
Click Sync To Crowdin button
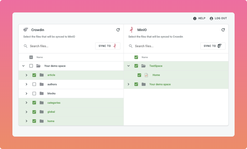(x=213, y=46)
